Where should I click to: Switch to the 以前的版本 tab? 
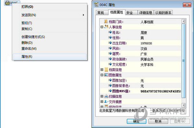click(x=163, y=13)
